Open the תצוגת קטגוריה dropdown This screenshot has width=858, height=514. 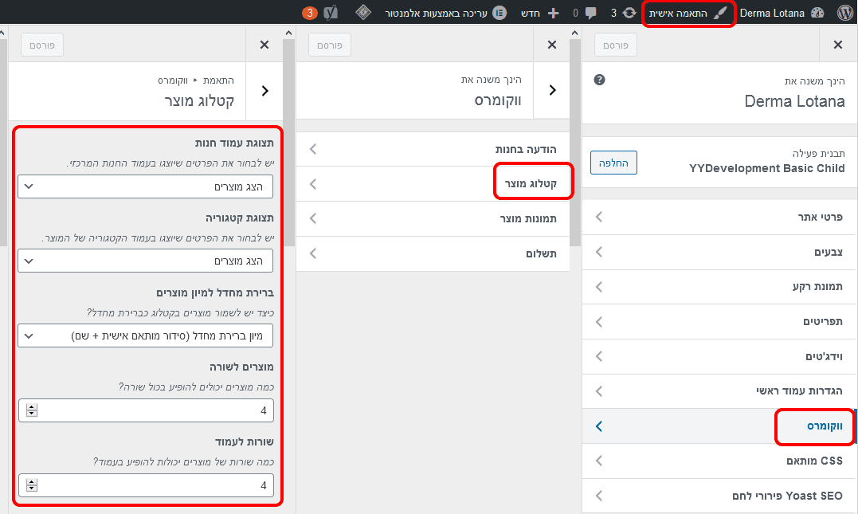click(146, 261)
